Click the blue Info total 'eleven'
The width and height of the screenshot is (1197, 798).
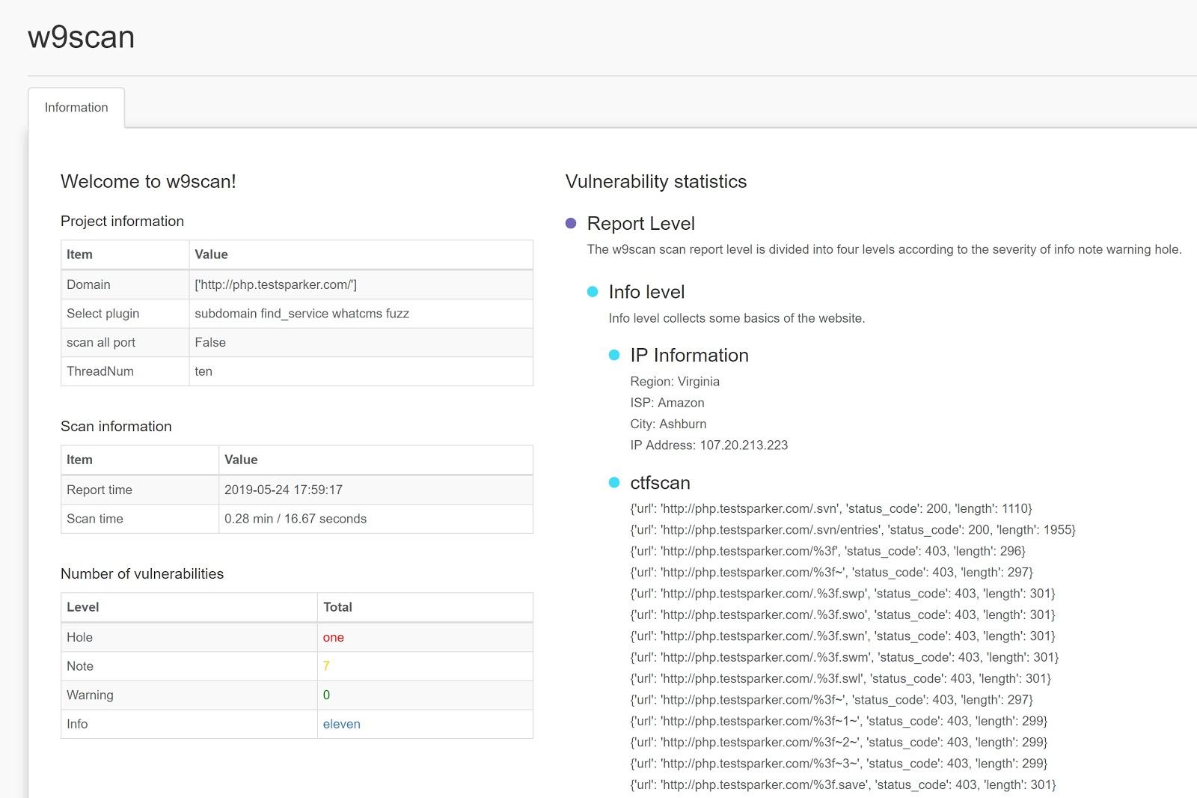[x=341, y=724]
